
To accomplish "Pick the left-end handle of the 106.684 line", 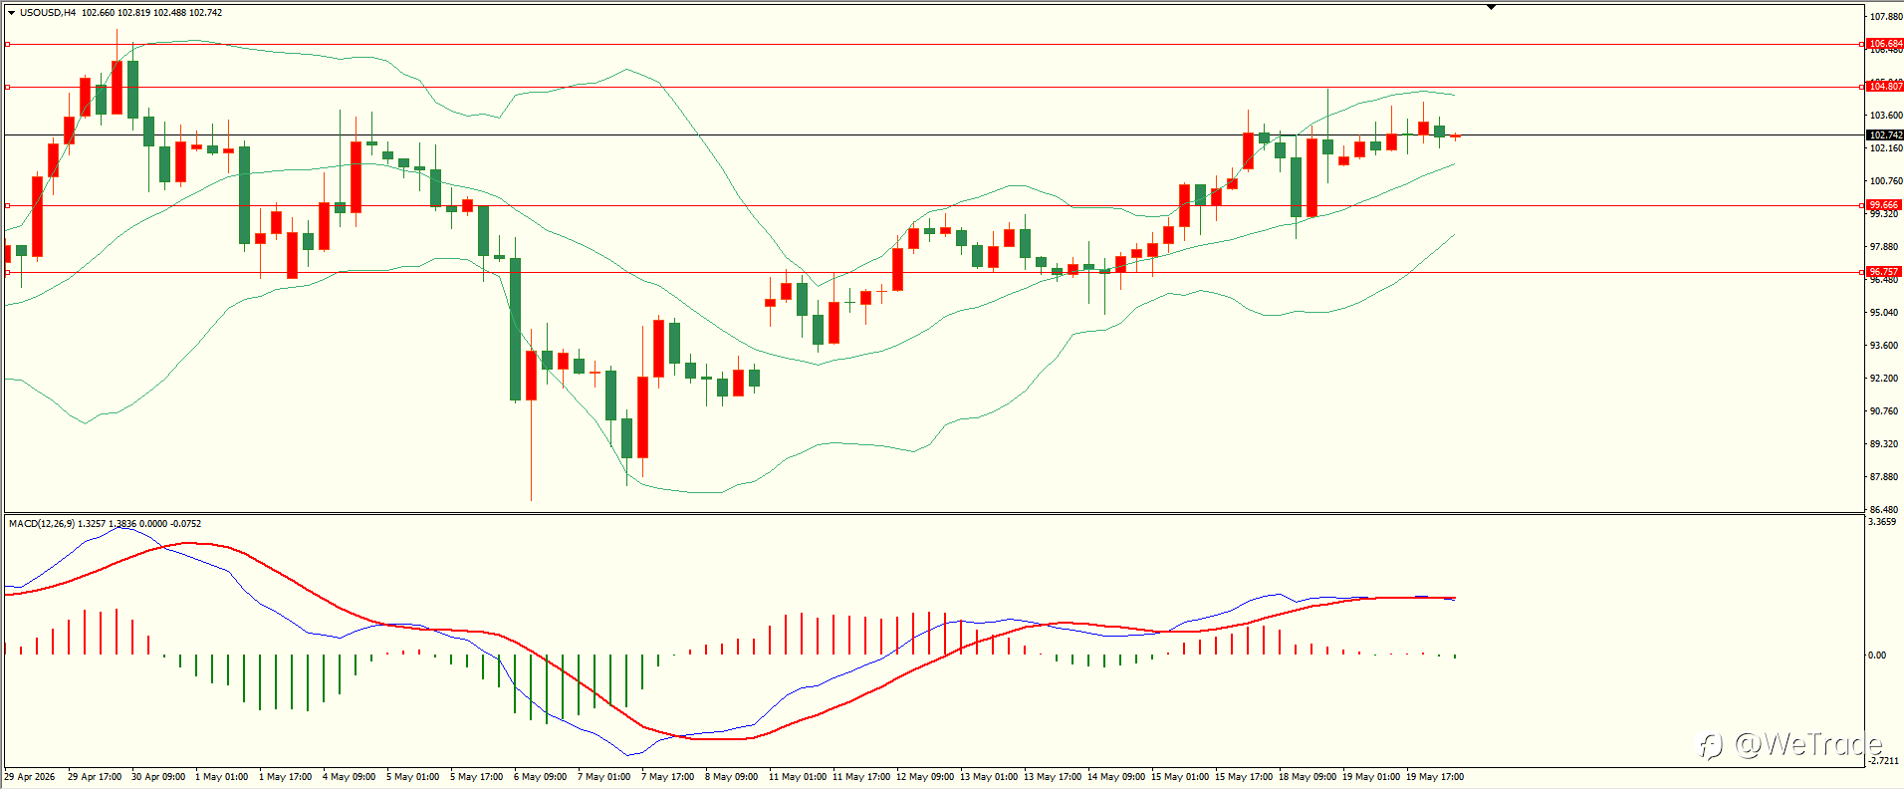I will [x=8, y=44].
